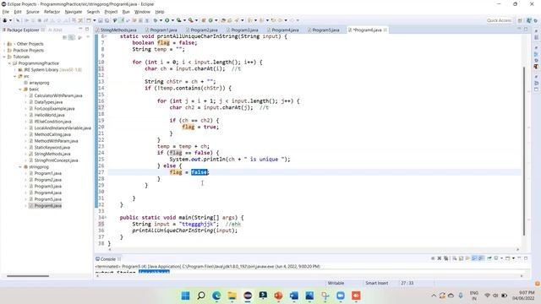Toggle code folding at line 6
Screen dimensions: 541x304
point(106,36)
